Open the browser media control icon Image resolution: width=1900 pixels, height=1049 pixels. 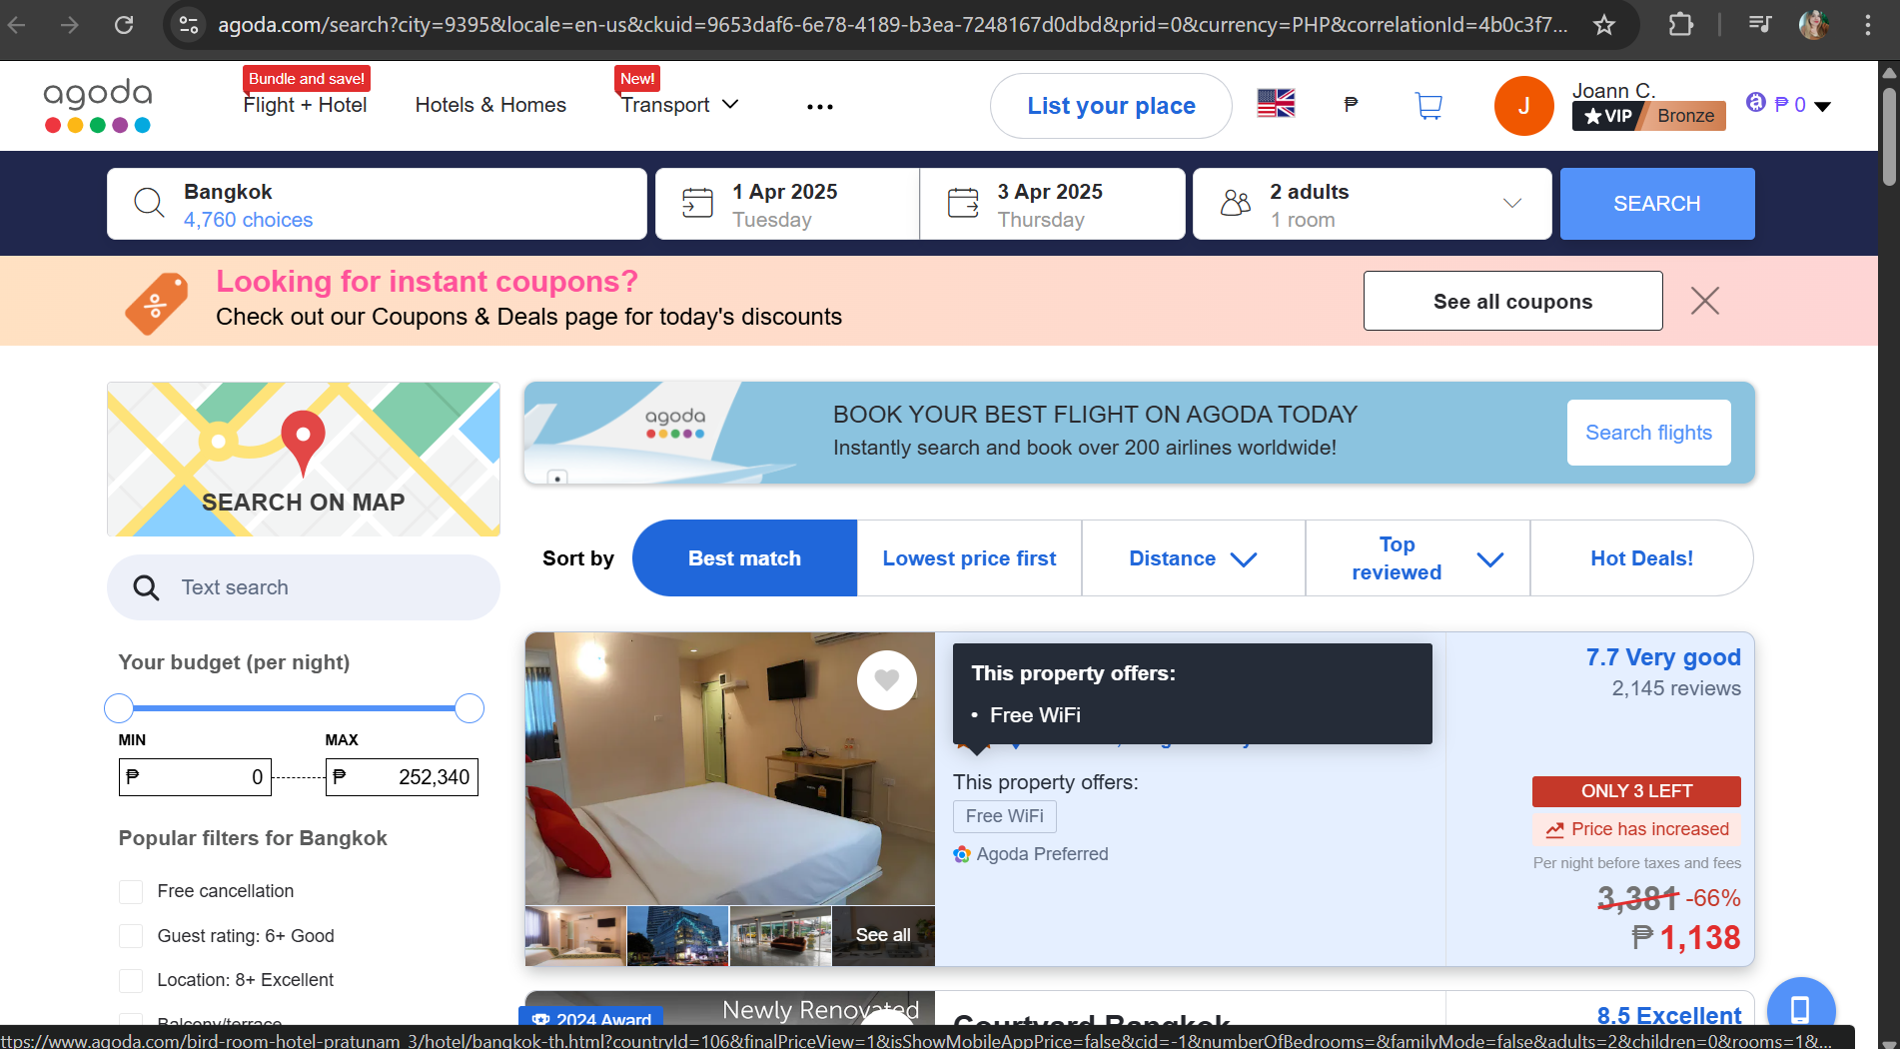pos(1760,25)
